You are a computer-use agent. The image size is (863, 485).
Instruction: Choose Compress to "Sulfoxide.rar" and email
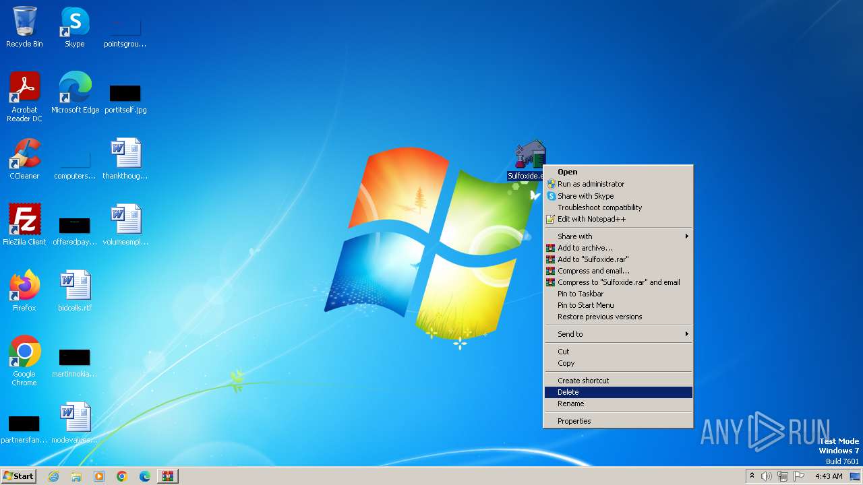coord(618,282)
